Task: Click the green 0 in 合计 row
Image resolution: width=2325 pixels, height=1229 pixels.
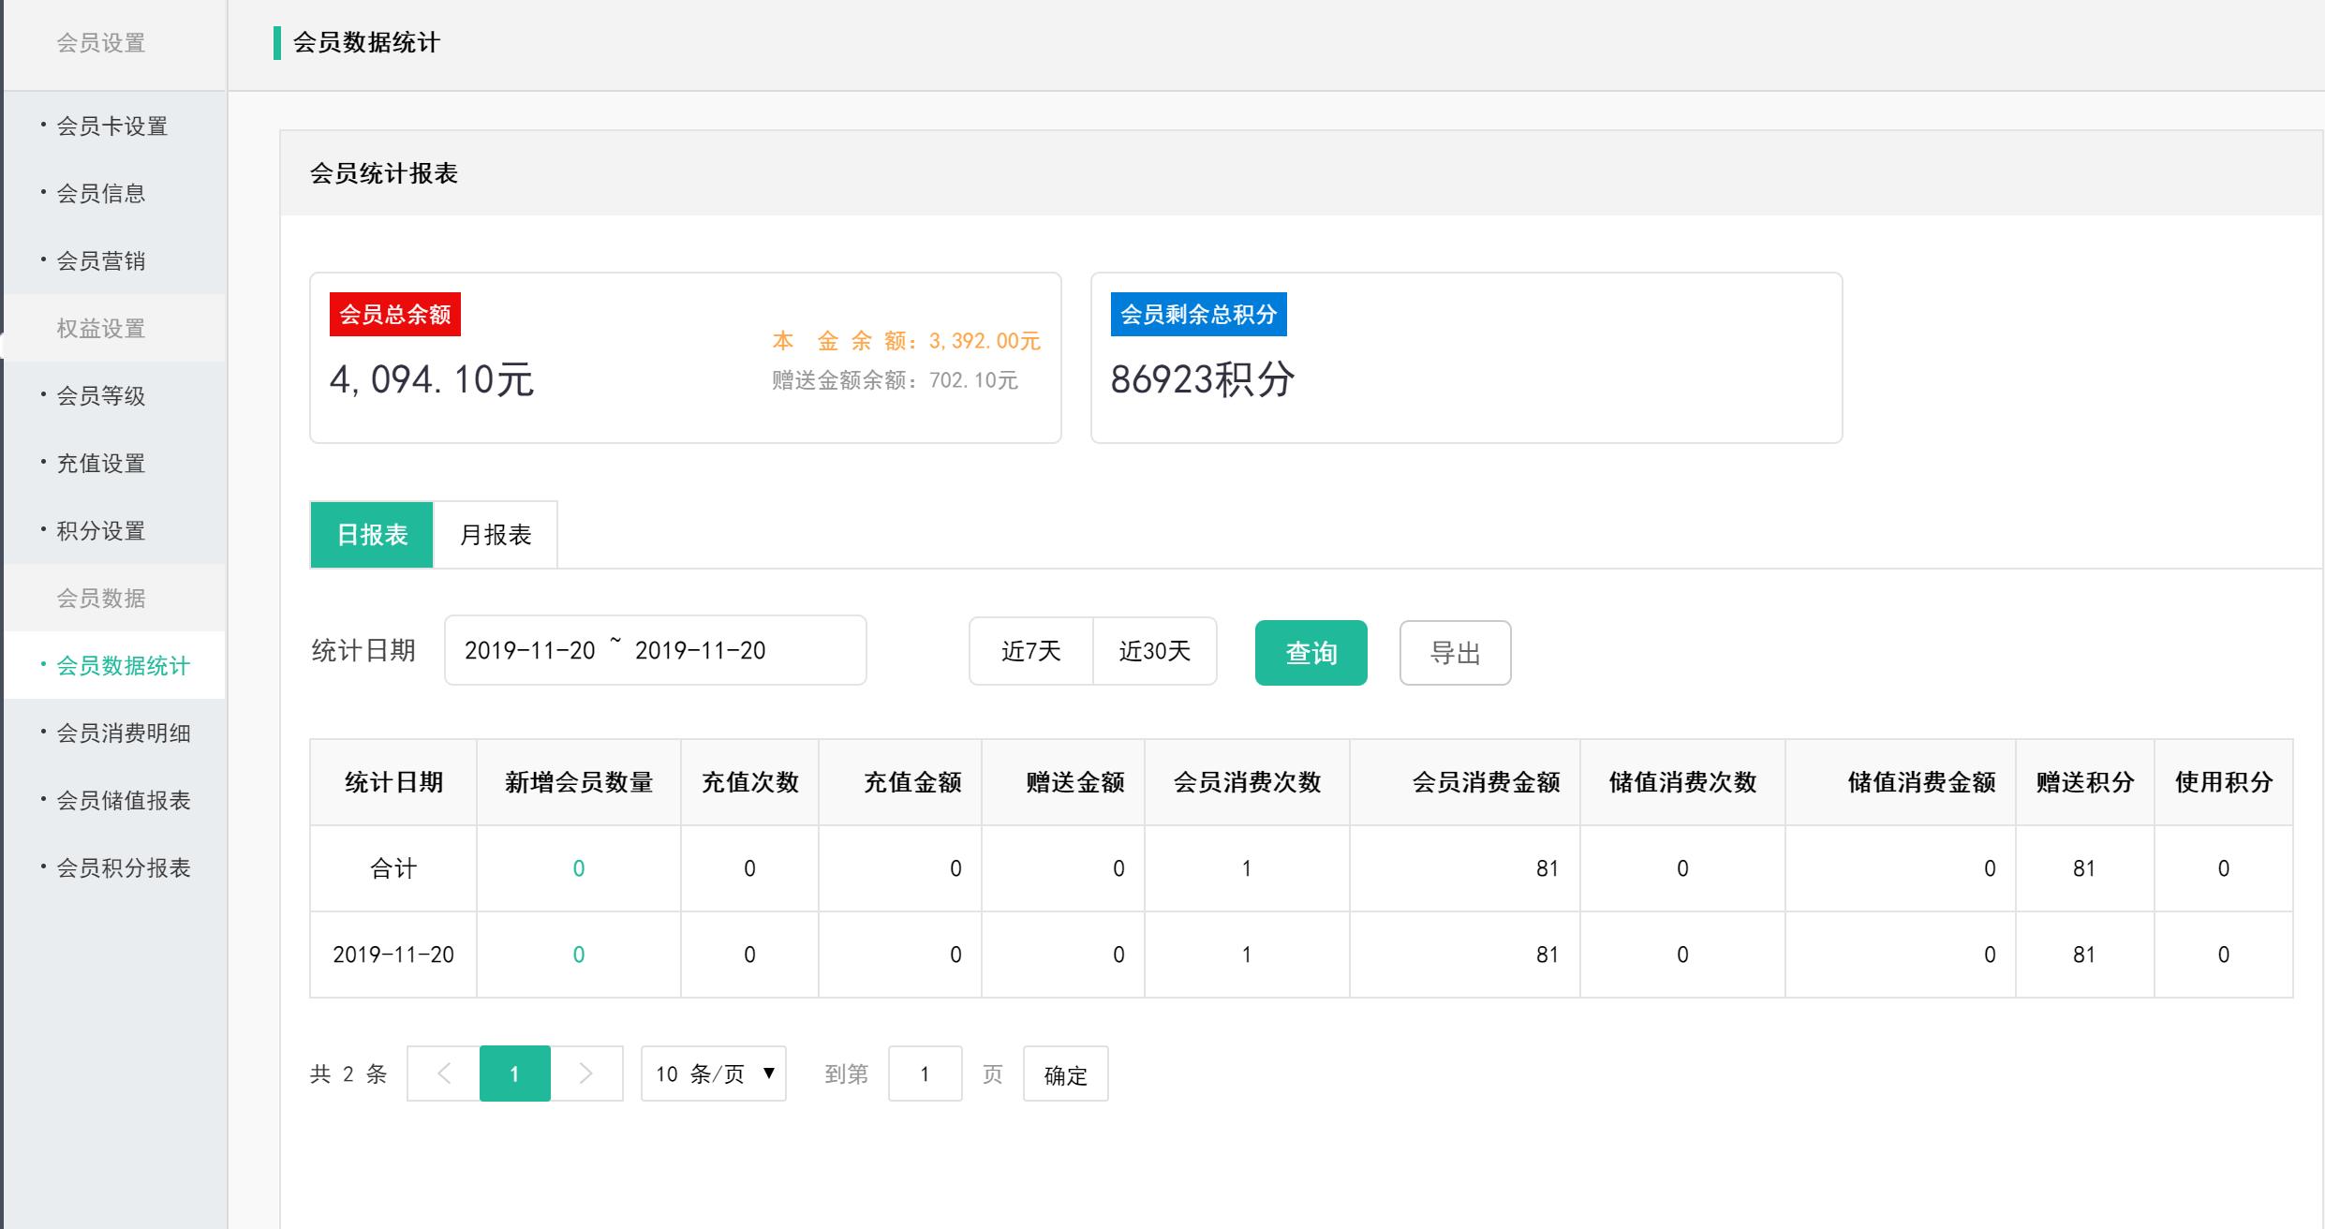Action: tap(579, 868)
